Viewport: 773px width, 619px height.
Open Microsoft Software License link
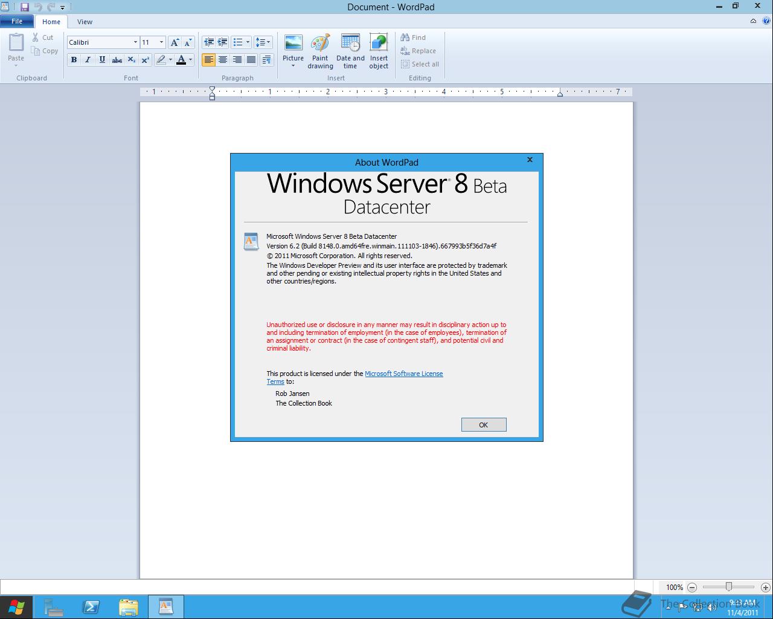(x=403, y=374)
